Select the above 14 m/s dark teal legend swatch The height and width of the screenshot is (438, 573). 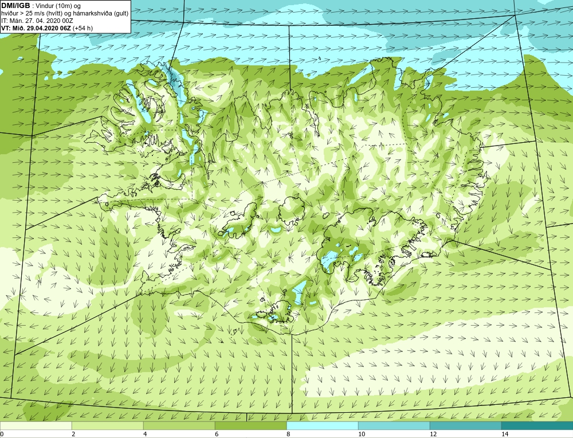[537, 426]
